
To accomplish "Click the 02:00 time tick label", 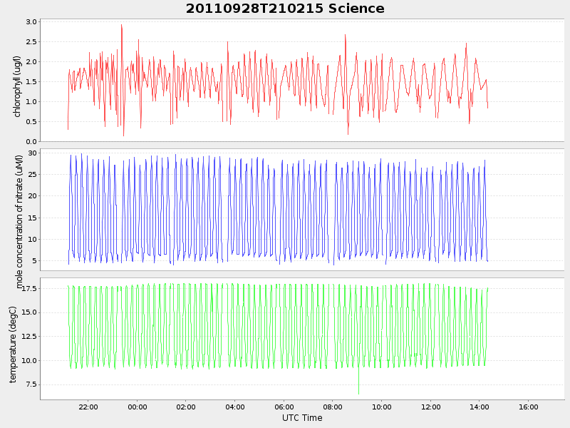I will (186, 407).
